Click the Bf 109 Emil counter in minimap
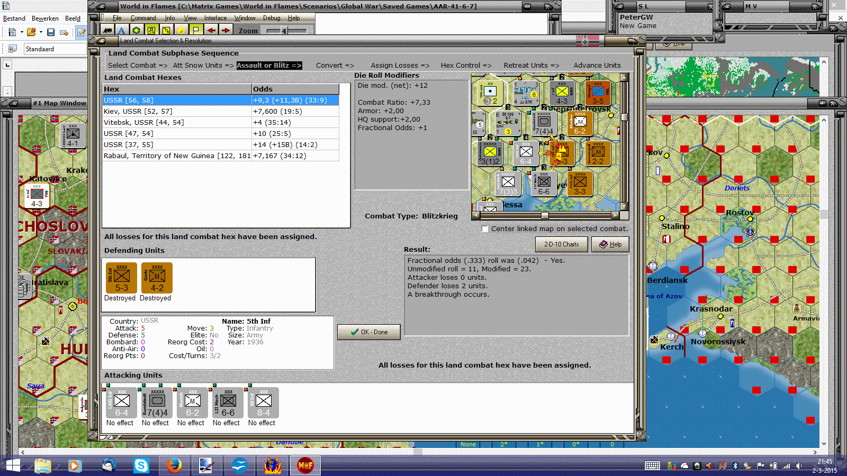This screenshot has width=847, height=476. pos(508,124)
